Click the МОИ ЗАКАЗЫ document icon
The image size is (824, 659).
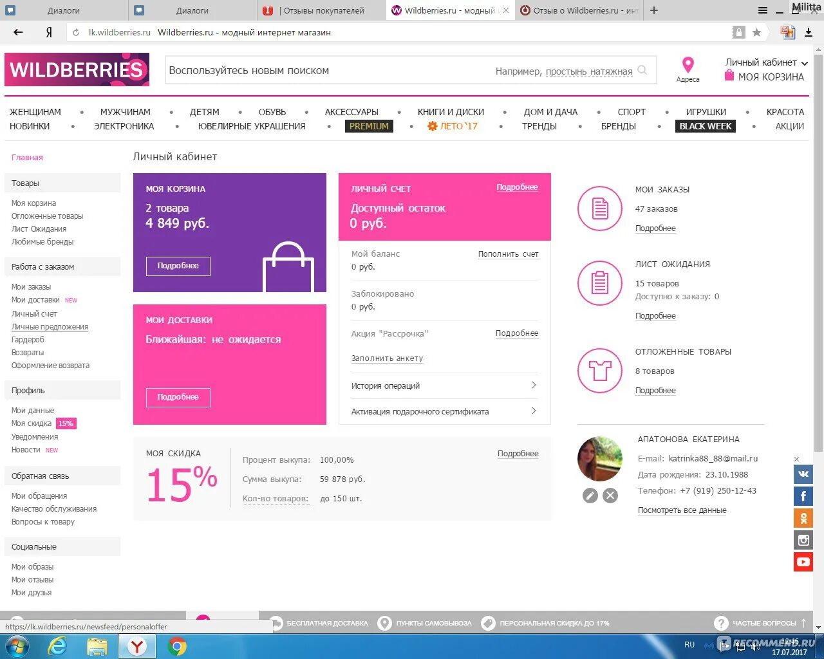tap(600, 208)
